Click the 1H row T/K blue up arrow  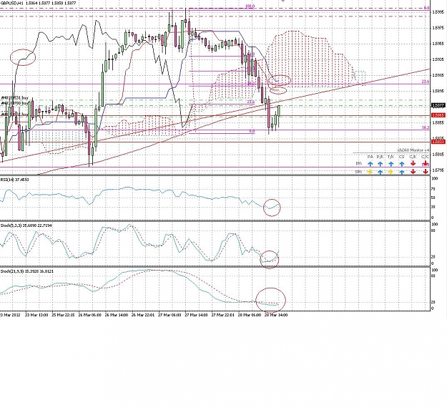pos(390,164)
